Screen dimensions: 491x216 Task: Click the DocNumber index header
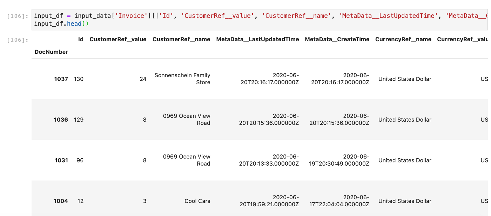tap(51, 52)
